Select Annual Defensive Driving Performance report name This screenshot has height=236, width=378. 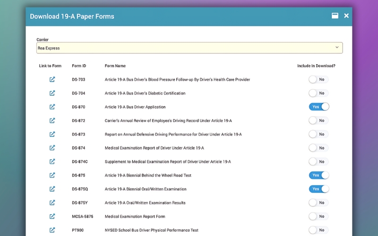coord(173,135)
